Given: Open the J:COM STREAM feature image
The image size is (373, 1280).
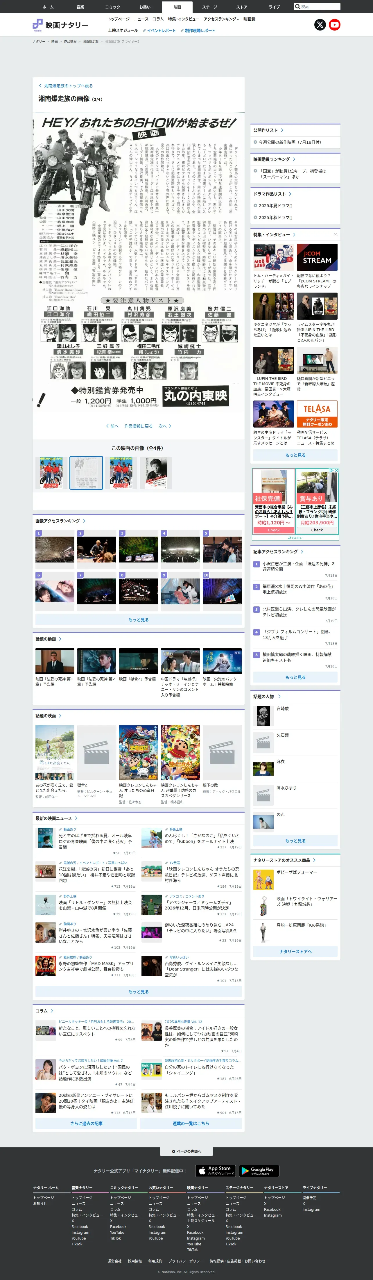Looking at the screenshot, I should coord(317,257).
